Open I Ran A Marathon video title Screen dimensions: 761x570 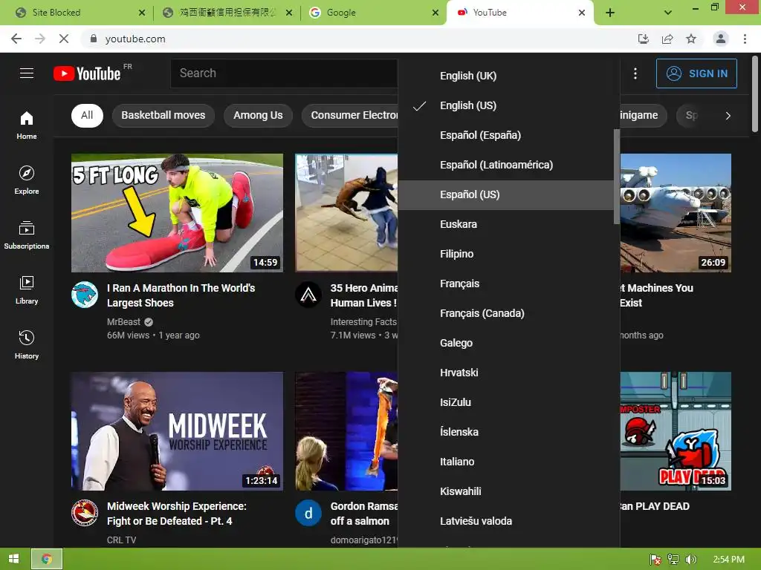tap(181, 295)
